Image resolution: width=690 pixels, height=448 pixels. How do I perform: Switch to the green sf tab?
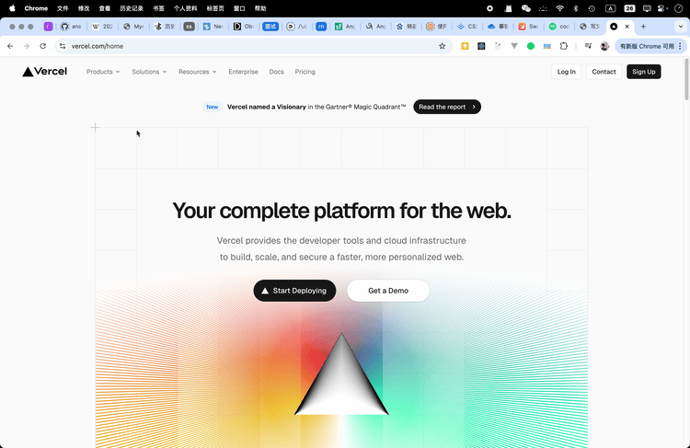point(345,27)
